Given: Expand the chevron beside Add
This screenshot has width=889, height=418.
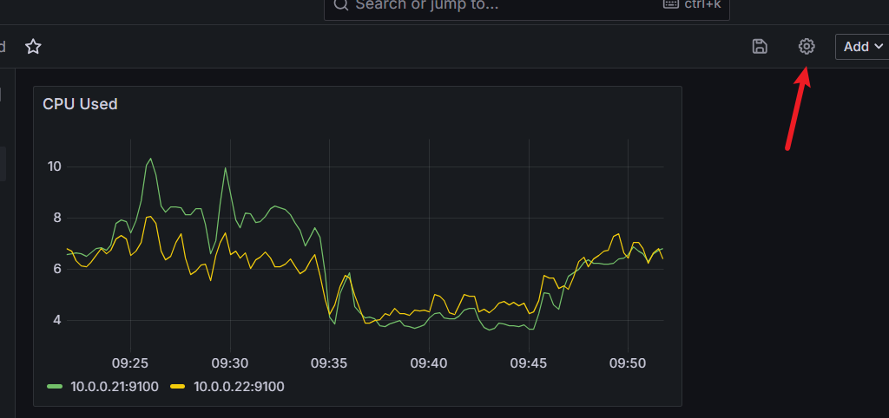Looking at the screenshot, I should point(878,47).
